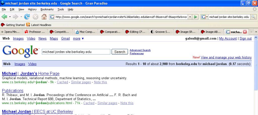The width and height of the screenshot is (258, 115).
Task: Open the Back button history dropdown
Action: pos(10,17)
